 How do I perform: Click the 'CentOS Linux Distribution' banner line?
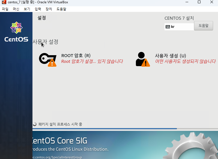(70, 149)
